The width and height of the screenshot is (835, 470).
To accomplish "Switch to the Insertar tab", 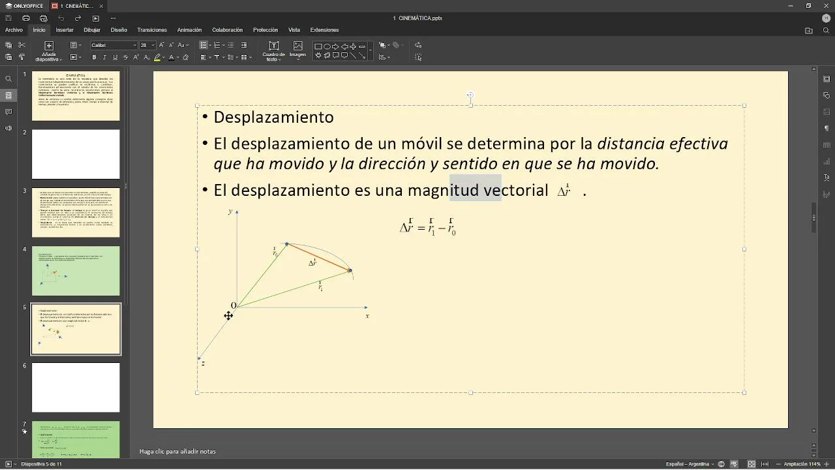I will point(65,30).
